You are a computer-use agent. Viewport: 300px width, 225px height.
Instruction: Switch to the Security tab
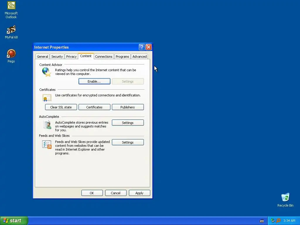[57, 57]
